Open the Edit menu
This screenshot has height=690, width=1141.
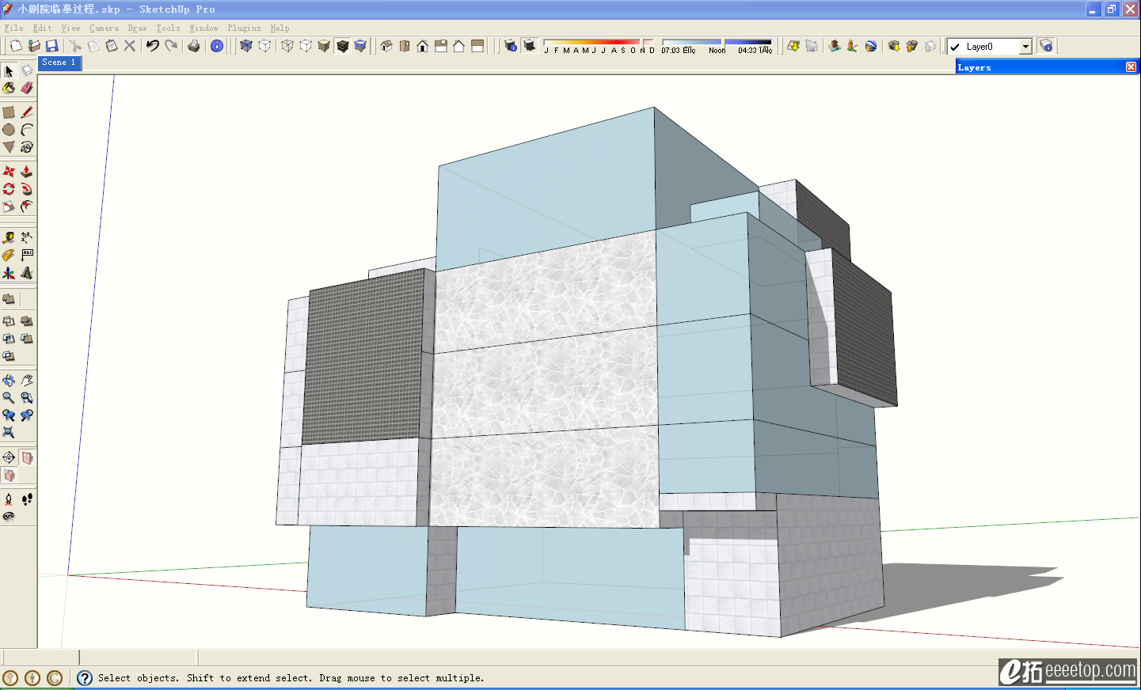tap(42, 28)
